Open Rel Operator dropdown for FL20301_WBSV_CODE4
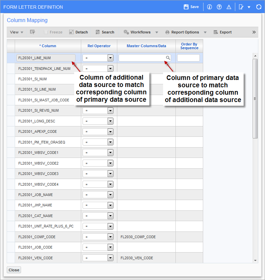Viewport: 265px width, 280px height. coord(110,184)
